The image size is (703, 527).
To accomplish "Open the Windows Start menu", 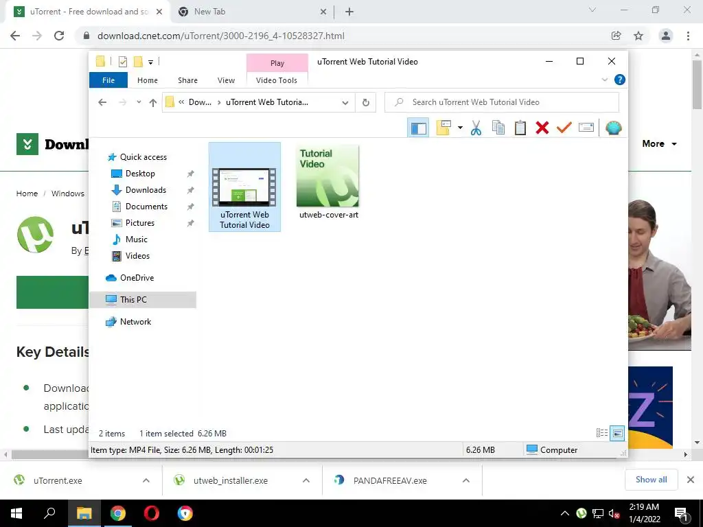I will click(16, 513).
